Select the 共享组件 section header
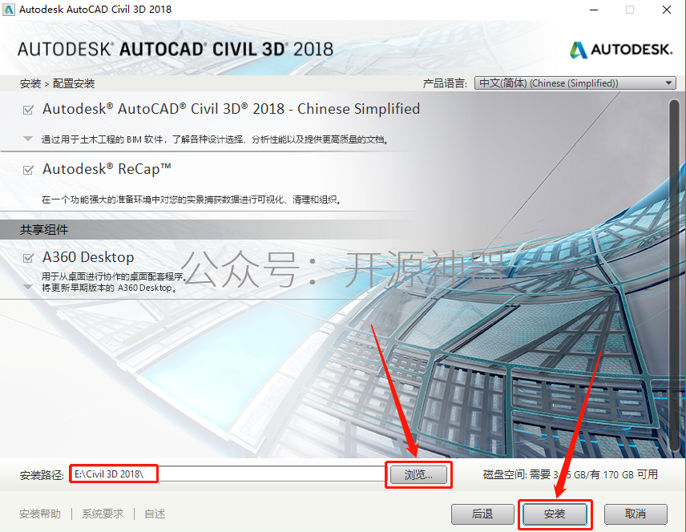686x532 pixels. (x=44, y=230)
